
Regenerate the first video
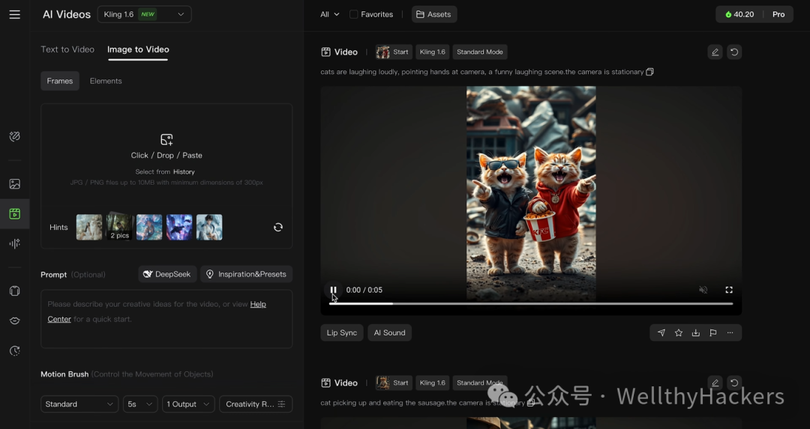[734, 52]
